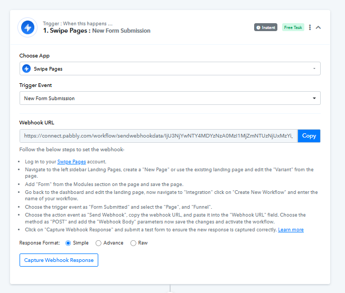Open the three-dot options menu
Screen dimensions: 345x293
click(x=310, y=27)
